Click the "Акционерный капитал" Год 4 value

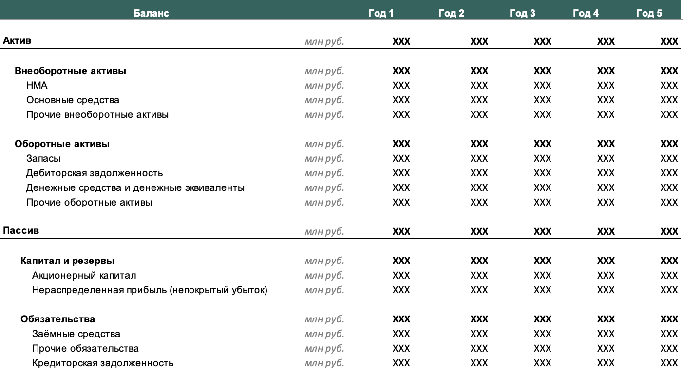[606, 276]
